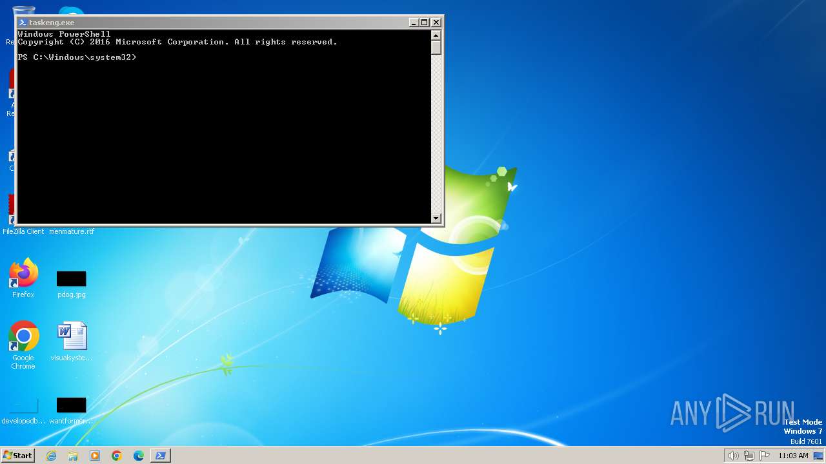This screenshot has height=464, width=826.
Task: Click the taskeng.exe title bar text
Action: (x=52, y=23)
